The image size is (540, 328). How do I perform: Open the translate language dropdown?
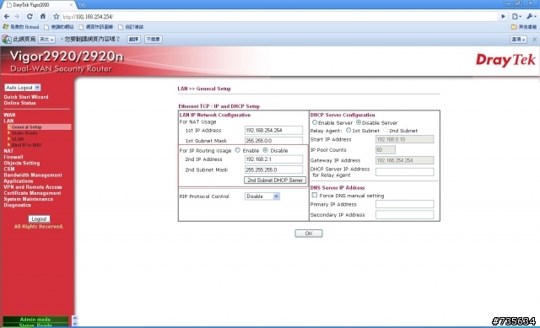pos(46,40)
